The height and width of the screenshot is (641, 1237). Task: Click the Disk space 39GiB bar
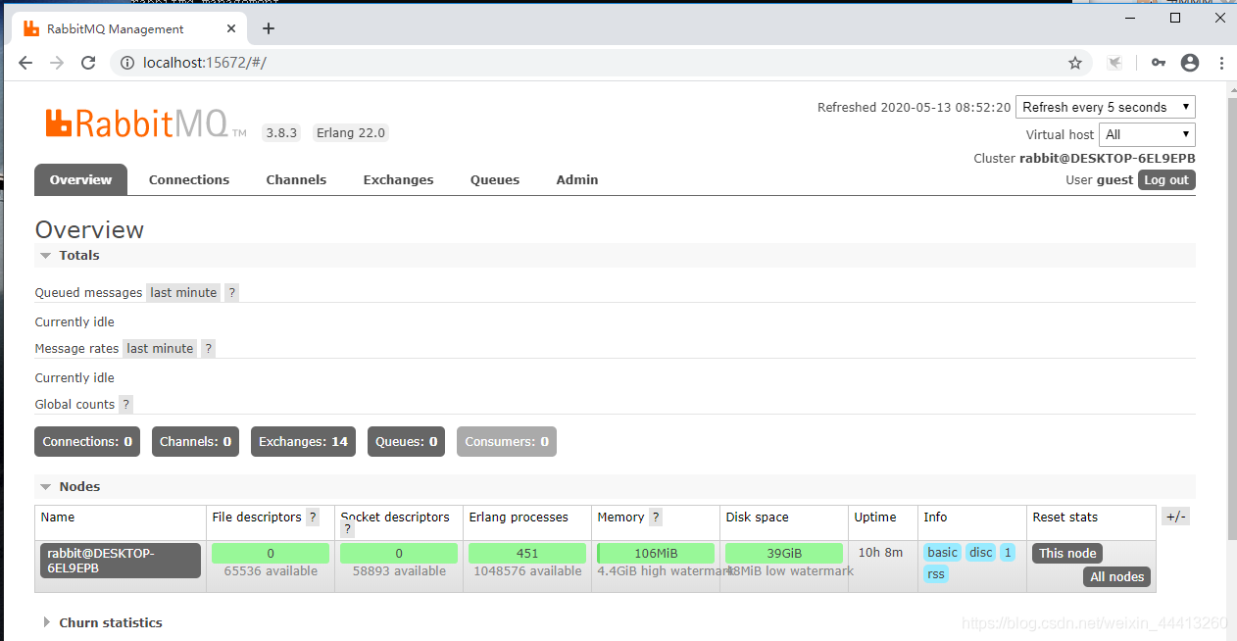pos(784,553)
